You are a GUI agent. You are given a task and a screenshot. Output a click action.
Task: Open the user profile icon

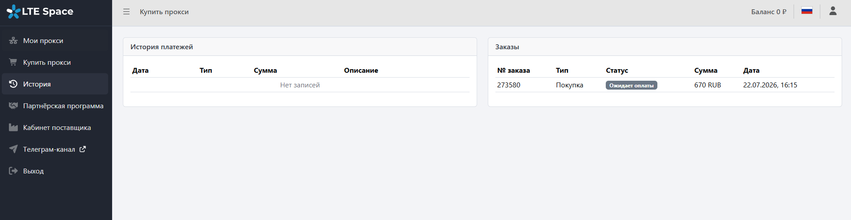pos(833,11)
